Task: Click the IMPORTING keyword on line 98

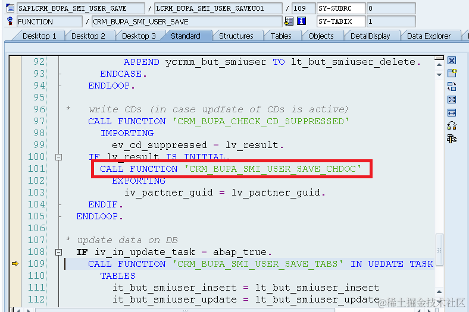Action: [x=127, y=133]
